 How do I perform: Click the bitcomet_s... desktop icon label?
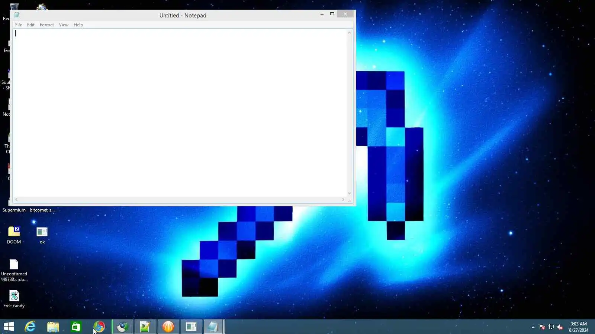42,210
